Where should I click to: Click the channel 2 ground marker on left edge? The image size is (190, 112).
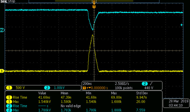tap(2, 30)
